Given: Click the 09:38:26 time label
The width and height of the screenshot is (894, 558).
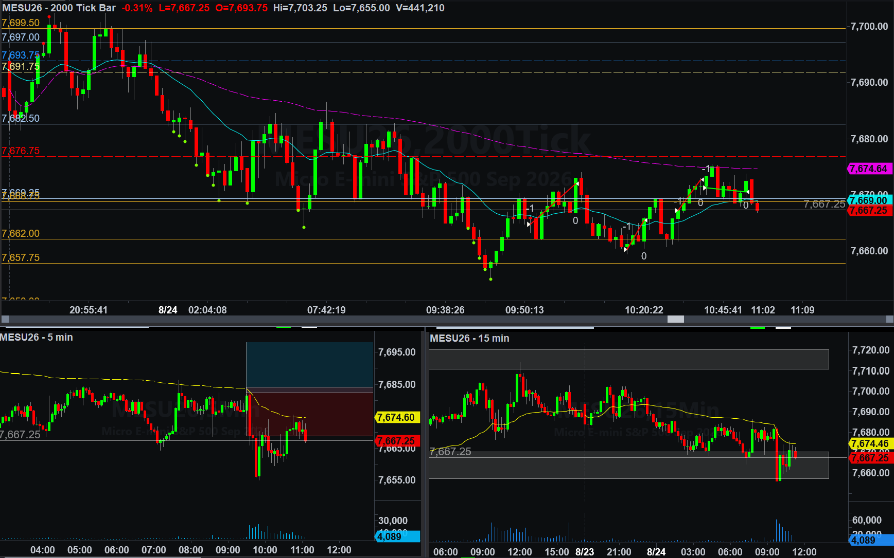Looking at the screenshot, I should pos(445,310).
